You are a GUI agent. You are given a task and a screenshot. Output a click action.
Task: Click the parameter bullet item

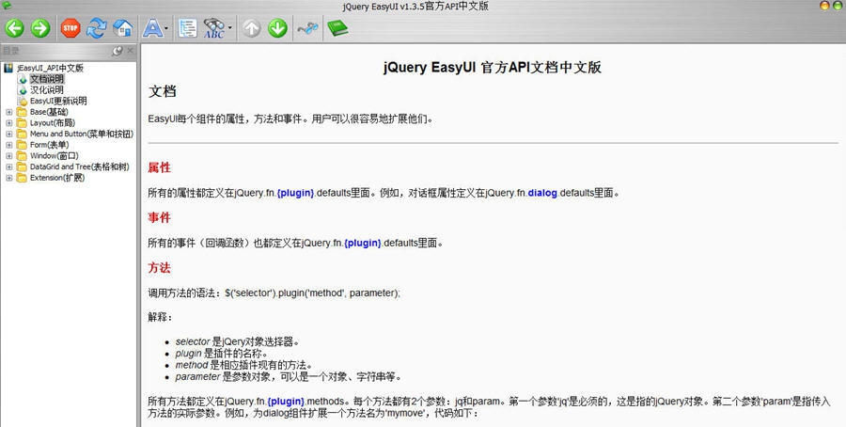pos(289,377)
